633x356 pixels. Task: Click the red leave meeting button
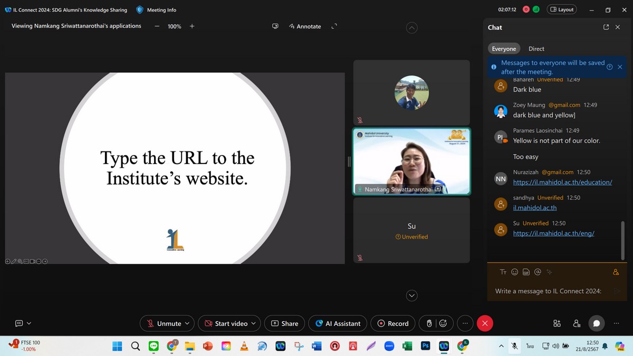[485, 323]
